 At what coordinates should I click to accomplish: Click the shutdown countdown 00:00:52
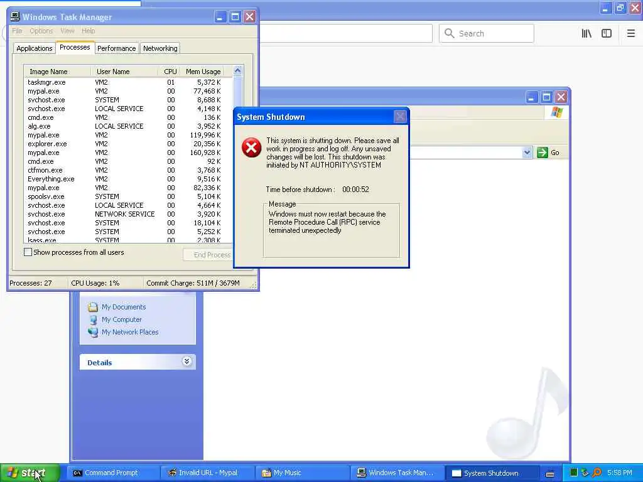[x=355, y=190]
